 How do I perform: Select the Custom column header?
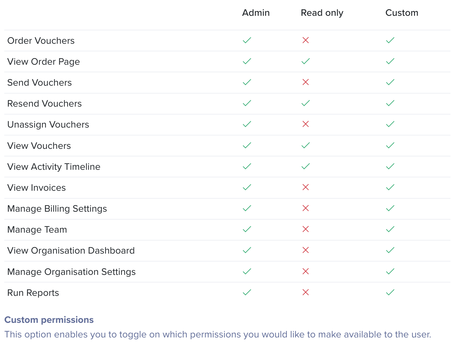point(402,13)
